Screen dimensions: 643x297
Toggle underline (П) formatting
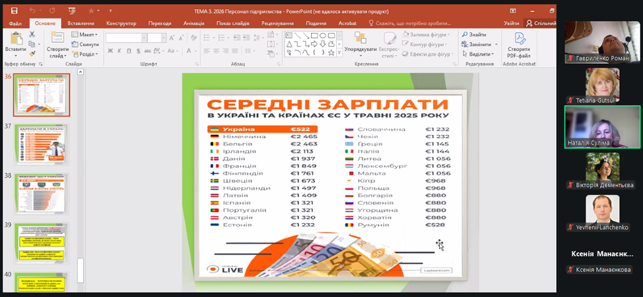[129, 51]
